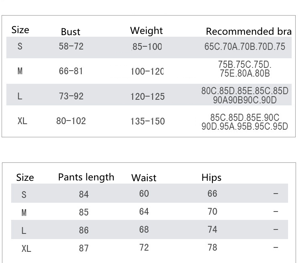Select the hips value 74
This screenshot has width=302, height=263.
pyautogui.click(x=212, y=229)
